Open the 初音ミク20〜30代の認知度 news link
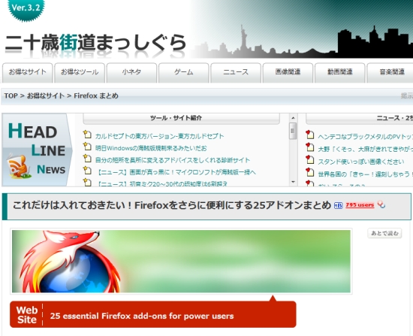413x336 pixels. (161, 183)
